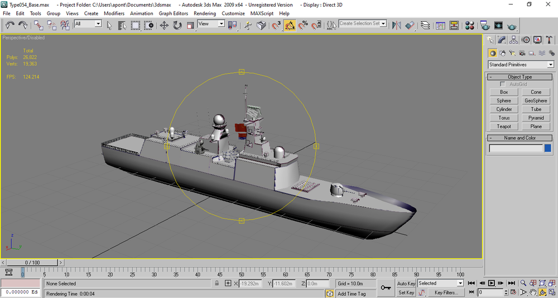Toggle the 3D Snaps magnet
This screenshot has height=298, width=558.
[277, 25]
